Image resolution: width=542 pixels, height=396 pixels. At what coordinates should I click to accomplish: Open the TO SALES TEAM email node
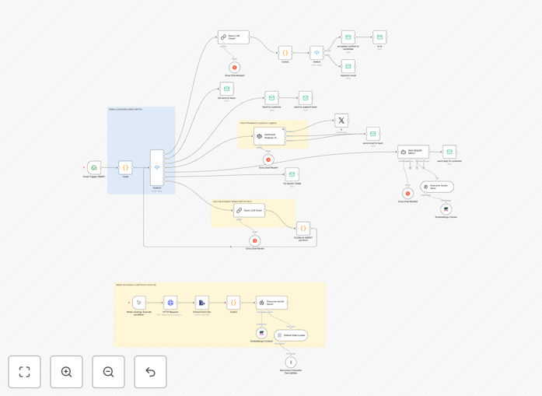coord(292,174)
